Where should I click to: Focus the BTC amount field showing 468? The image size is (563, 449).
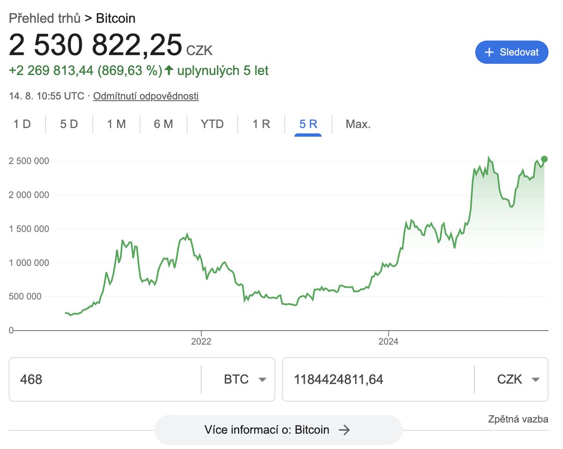(x=105, y=379)
